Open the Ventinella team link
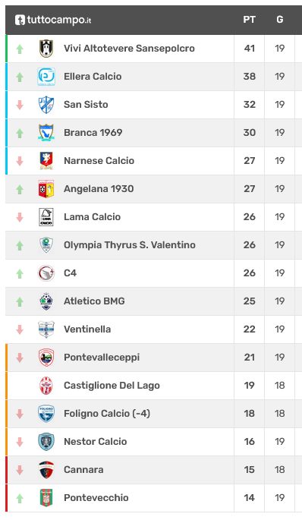Viewport: 302px width, 520px height. [87, 329]
